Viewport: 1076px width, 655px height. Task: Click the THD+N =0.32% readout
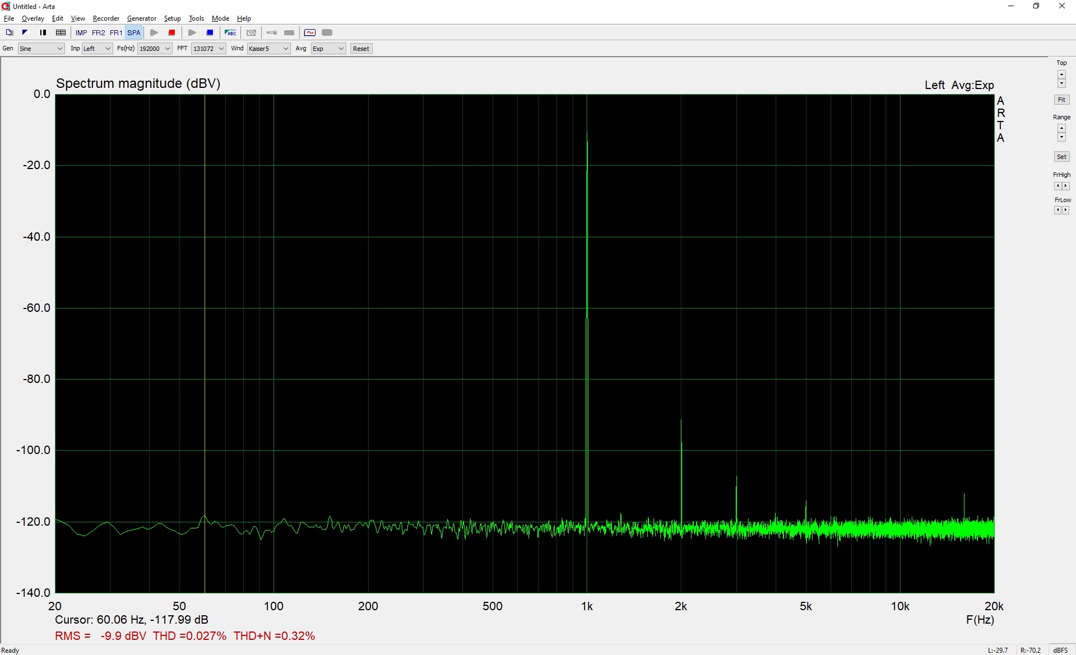click(274, 636)
